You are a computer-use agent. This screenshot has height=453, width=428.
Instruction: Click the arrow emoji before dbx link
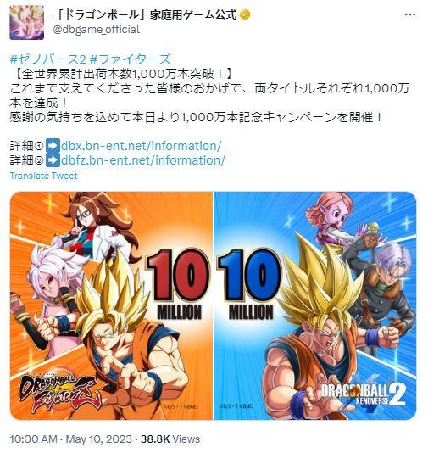tap(53, 146)
